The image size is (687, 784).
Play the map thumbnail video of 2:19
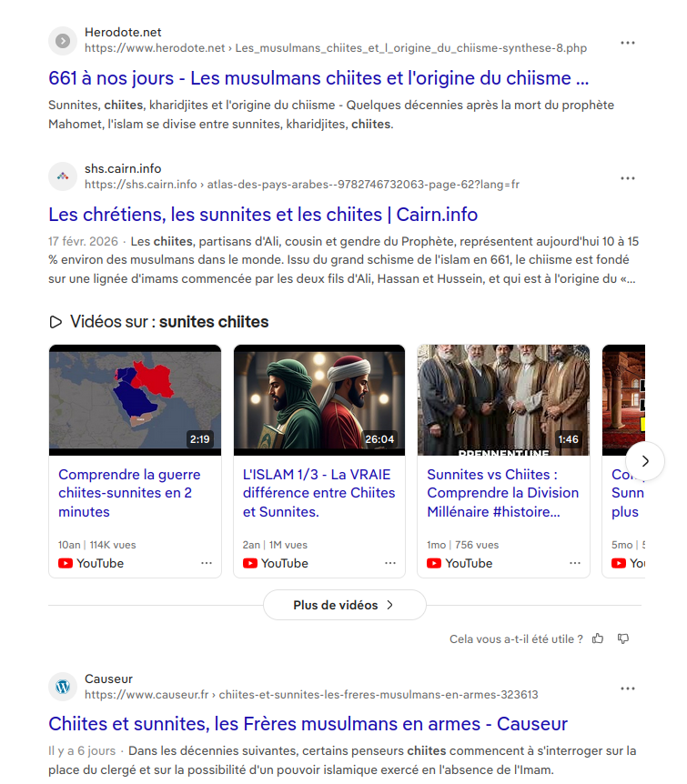coord(135,400)
